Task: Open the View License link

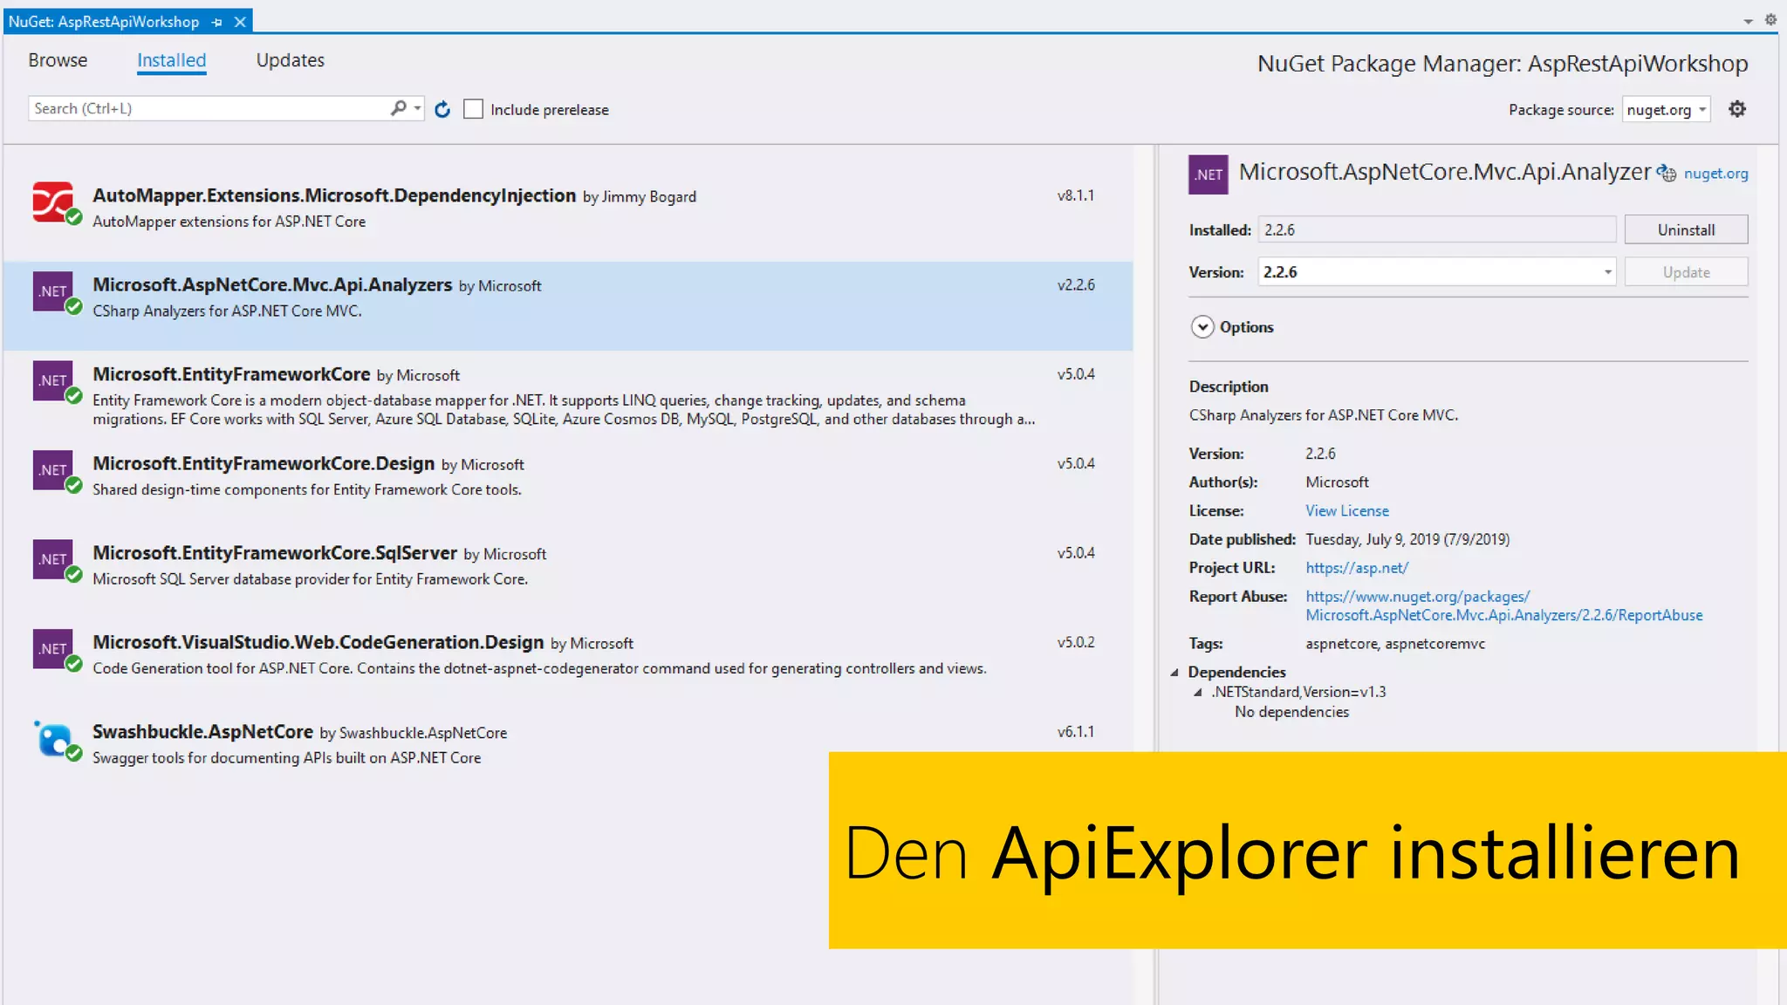Action: (1347, 511)
